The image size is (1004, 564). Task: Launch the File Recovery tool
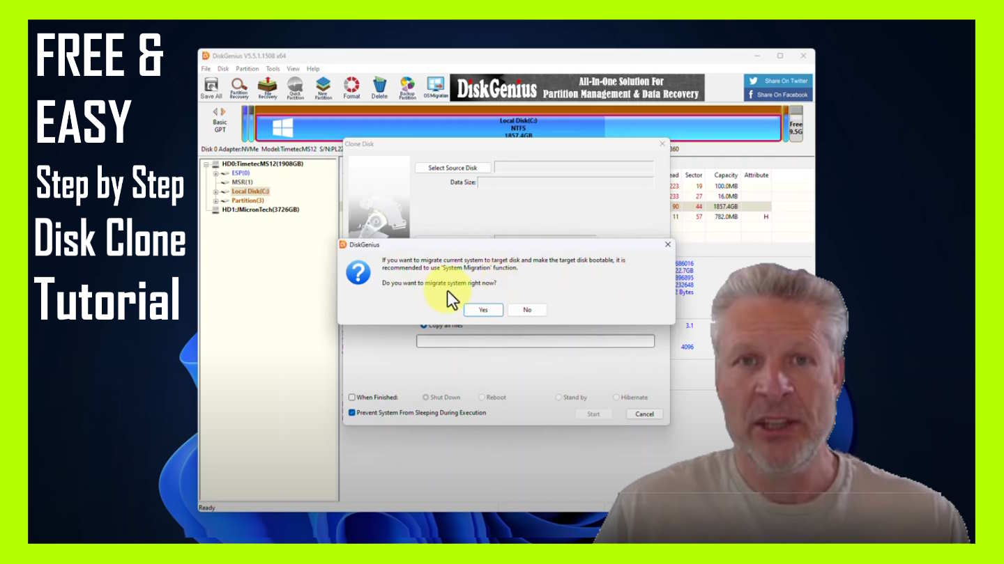click(x=268, y=88)
